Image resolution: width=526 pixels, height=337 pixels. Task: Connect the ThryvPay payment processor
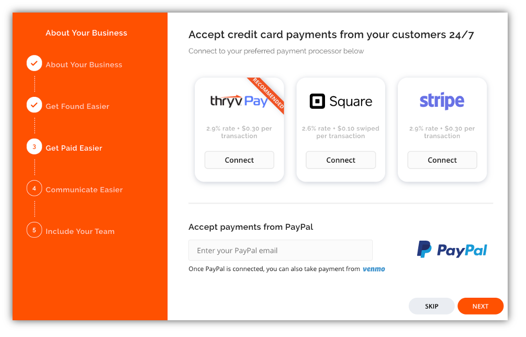click(x=239, y=160)
